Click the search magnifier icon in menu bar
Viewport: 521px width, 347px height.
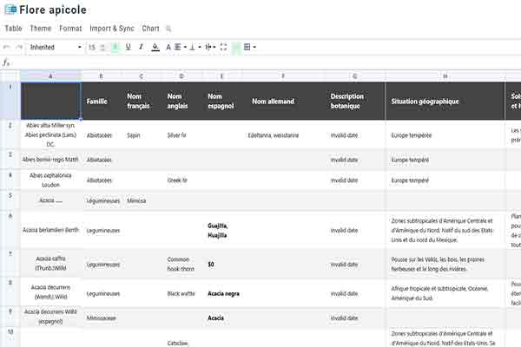pyautogui.click(x=168, y=29)
